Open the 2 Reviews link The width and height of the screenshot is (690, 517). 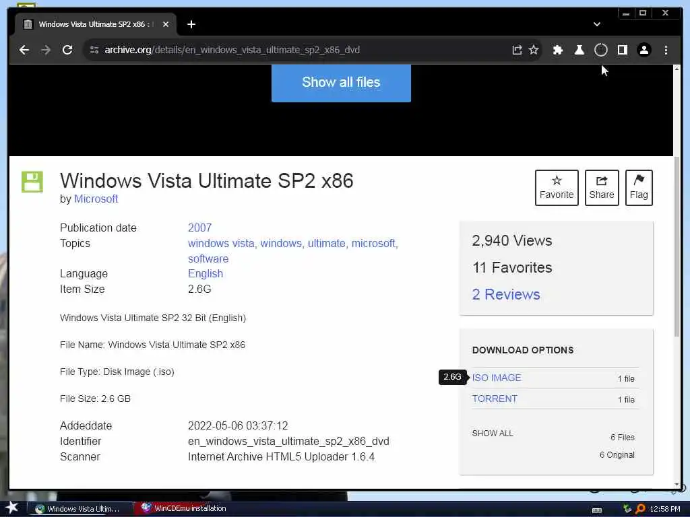(506, 294)
